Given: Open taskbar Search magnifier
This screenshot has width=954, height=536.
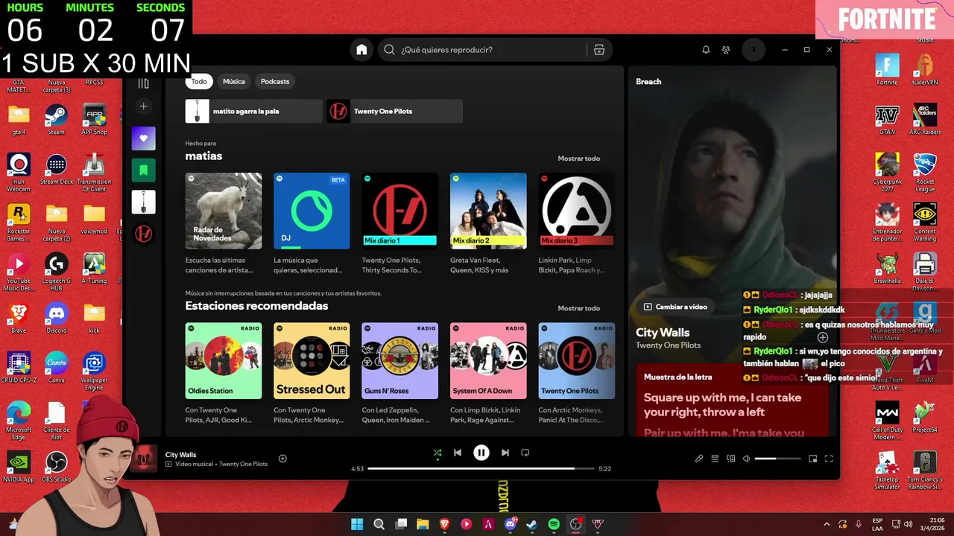Looking at the screenshot, I should (379, 524).
